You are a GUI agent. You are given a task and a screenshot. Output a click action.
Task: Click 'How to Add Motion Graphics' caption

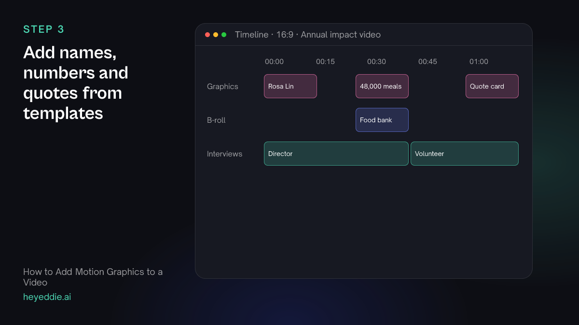pyautogui.click(x=93, y=277)
